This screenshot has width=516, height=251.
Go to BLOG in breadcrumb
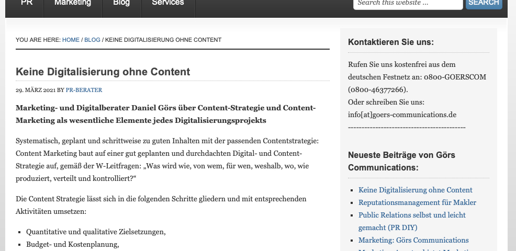[x=92, y=40]
